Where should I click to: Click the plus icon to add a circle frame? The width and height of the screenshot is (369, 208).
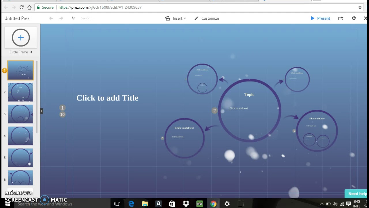click(21, 38)
